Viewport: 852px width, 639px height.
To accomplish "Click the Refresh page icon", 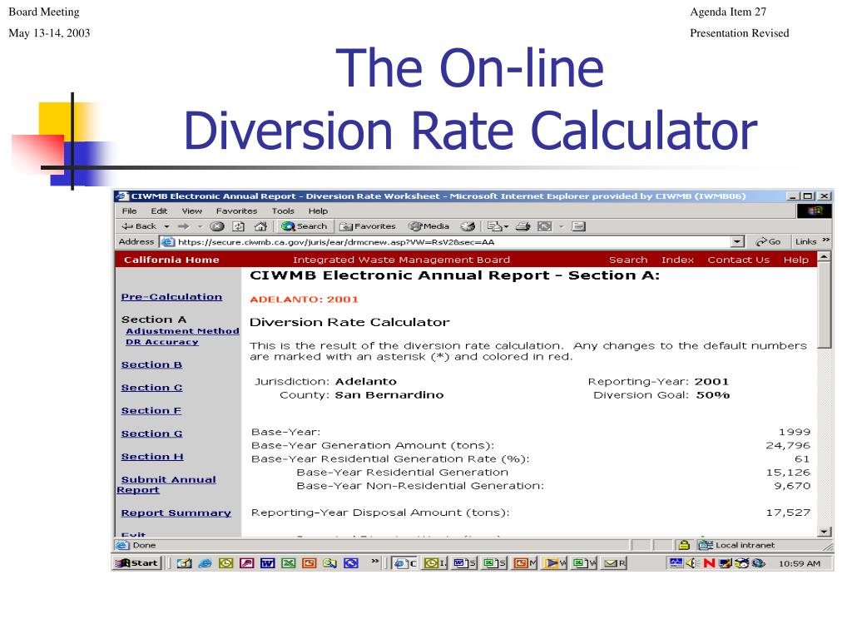I will click(239, 226).
